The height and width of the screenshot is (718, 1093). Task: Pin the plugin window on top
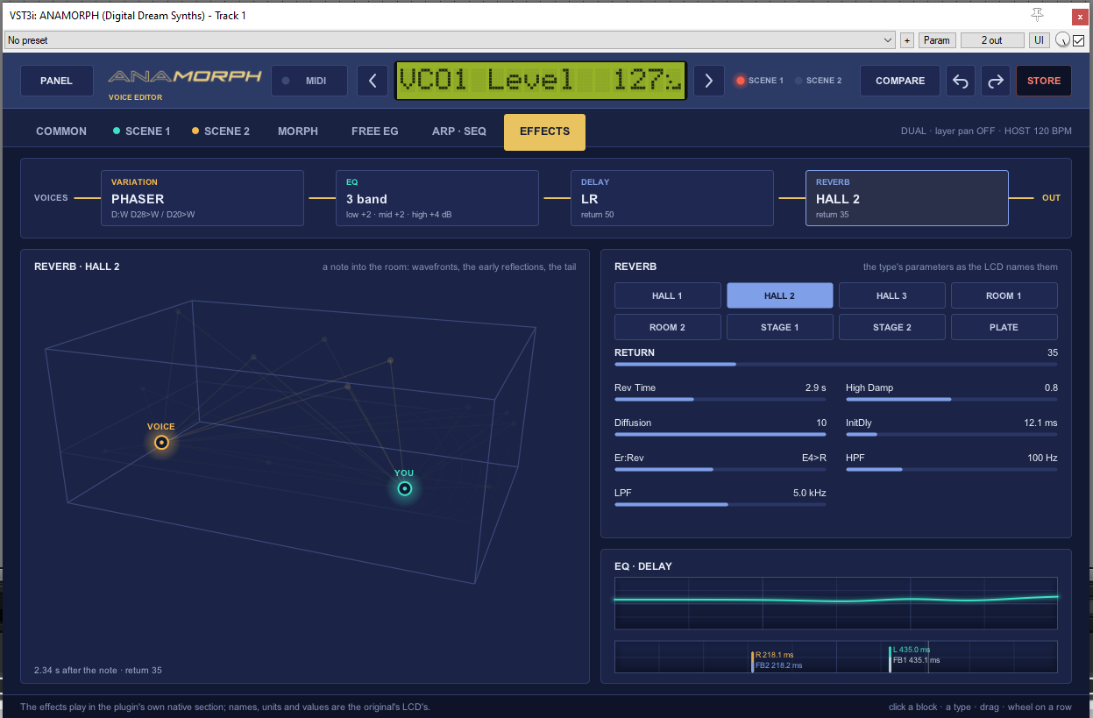pos(1038,15)
